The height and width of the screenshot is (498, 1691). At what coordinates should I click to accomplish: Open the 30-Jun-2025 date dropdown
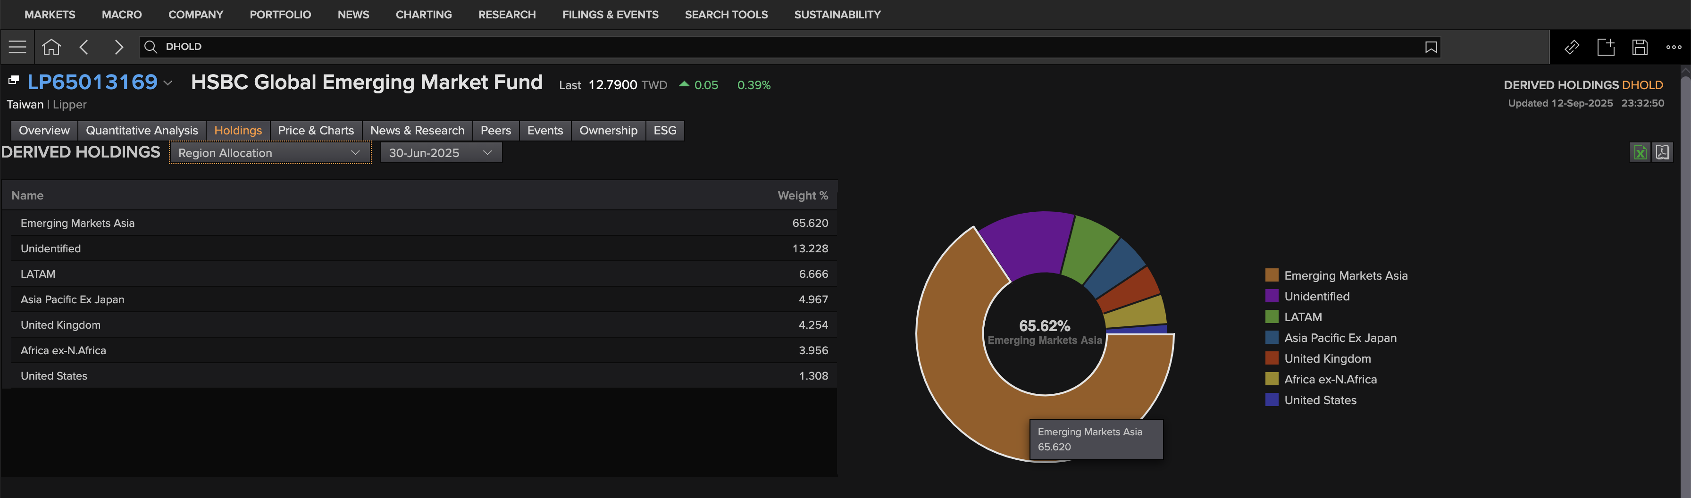coord(441,153)
